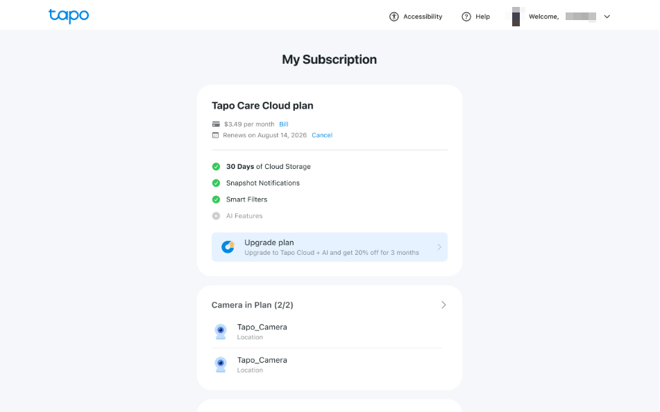Expand the Welcome account dropdown arrow
This screenshot has height=412, width=660.
tap(607, 17)
